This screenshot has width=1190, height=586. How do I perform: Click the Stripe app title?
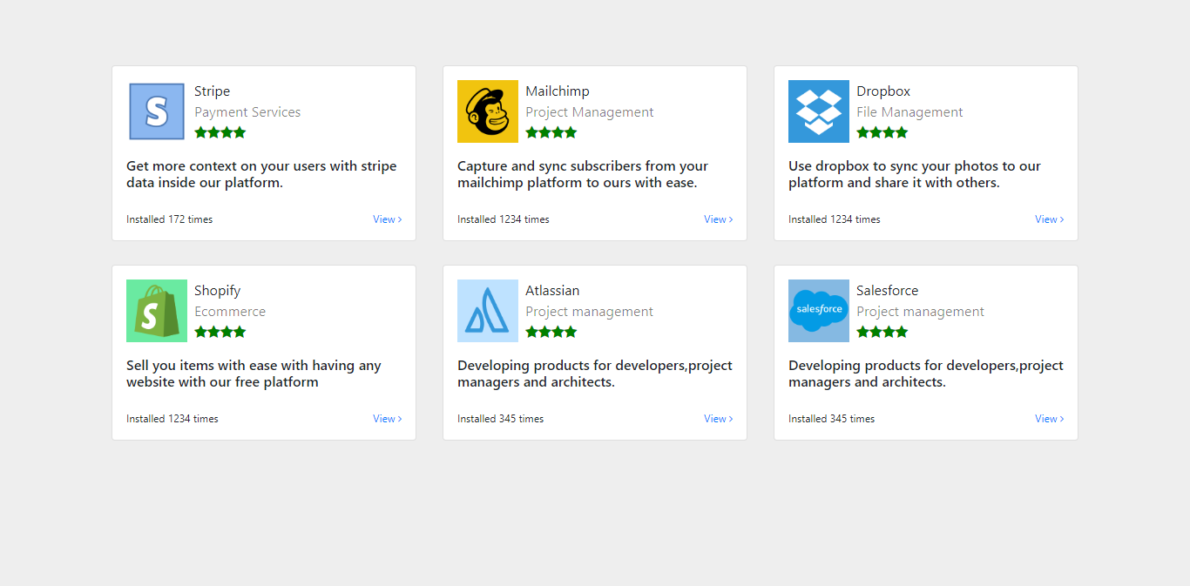(212, 91)
